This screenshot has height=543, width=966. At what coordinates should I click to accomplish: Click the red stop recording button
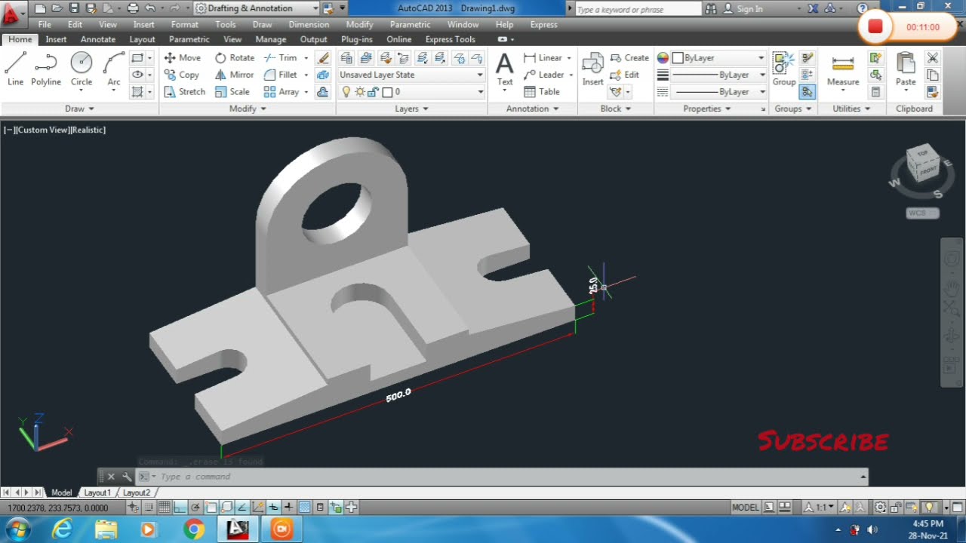point(875,26)
